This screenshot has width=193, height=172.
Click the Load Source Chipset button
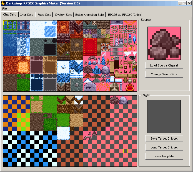164,65
